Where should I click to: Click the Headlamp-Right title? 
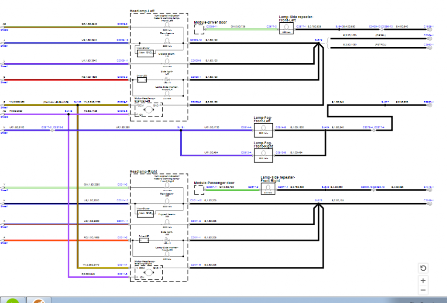(x=143, y=172)
